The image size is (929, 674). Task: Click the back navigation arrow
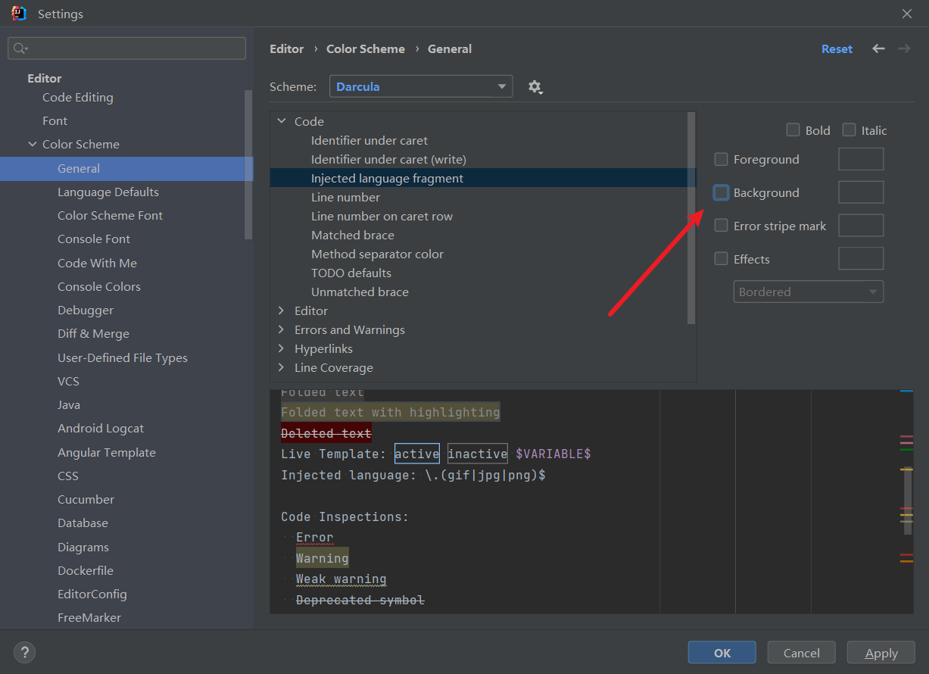tap(878, 48)
